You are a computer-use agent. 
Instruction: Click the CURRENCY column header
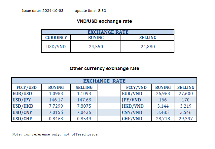(56, 38)
